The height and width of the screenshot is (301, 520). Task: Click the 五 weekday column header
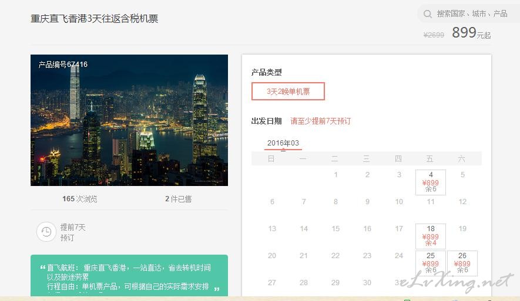click(430, 158)
